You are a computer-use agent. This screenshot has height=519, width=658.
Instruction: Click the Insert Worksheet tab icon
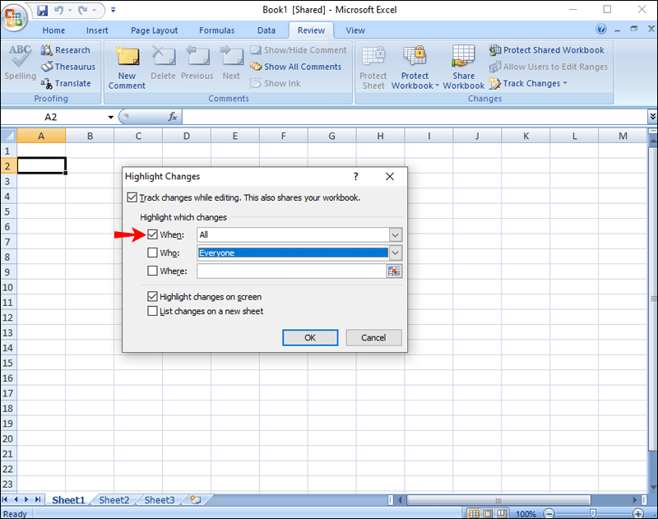(x=196, y=500)
